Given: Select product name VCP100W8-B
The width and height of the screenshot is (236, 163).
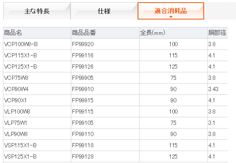Looking at the screenshot, I should click(x=21, y=44).
